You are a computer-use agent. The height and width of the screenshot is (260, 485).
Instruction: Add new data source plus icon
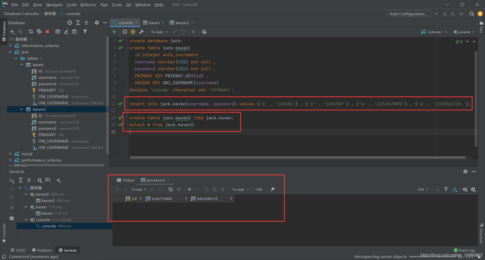click(12, 32)
